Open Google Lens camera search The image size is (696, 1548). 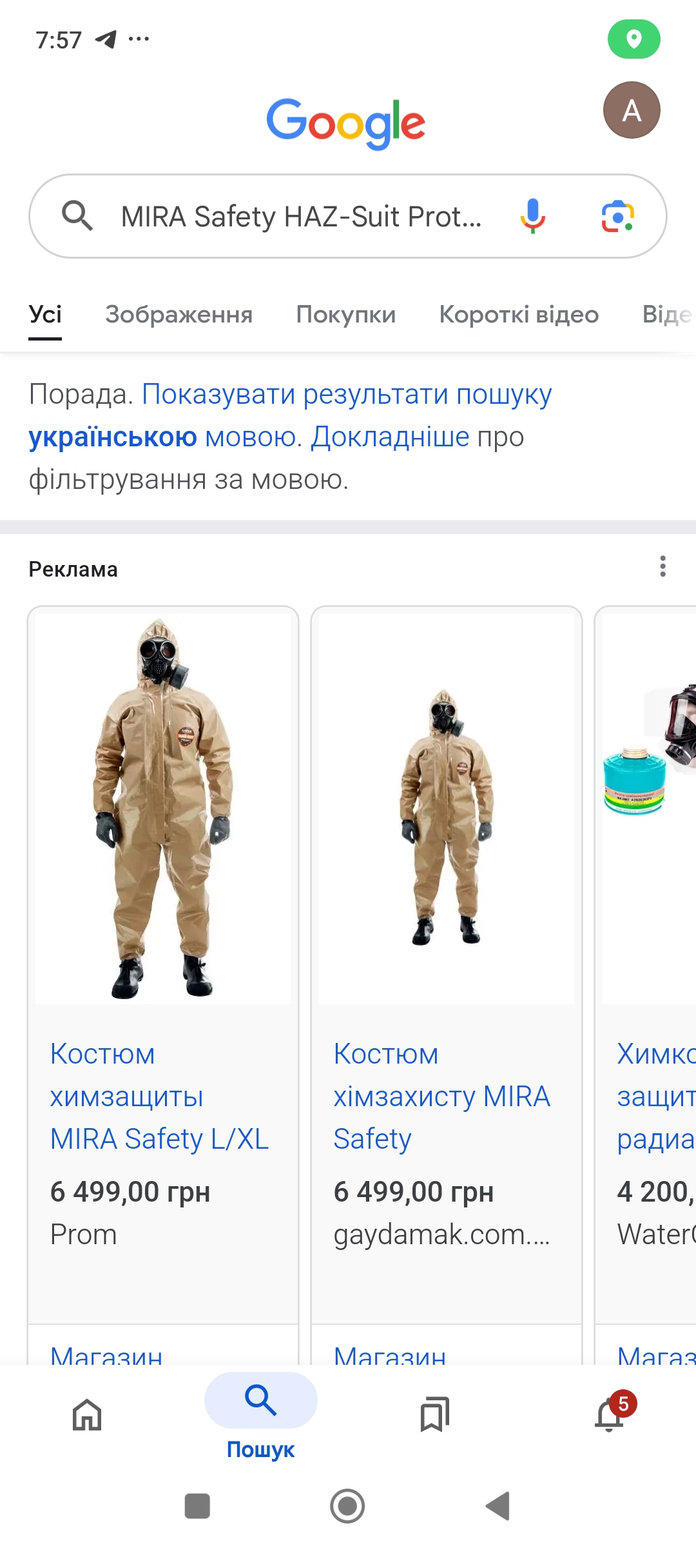617,216
